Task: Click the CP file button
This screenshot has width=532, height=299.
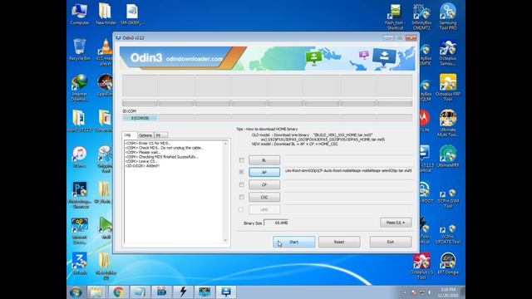Action: tap(264, 184)
